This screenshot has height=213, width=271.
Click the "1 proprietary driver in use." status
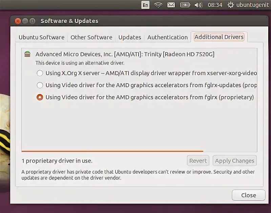coord(57,161)
